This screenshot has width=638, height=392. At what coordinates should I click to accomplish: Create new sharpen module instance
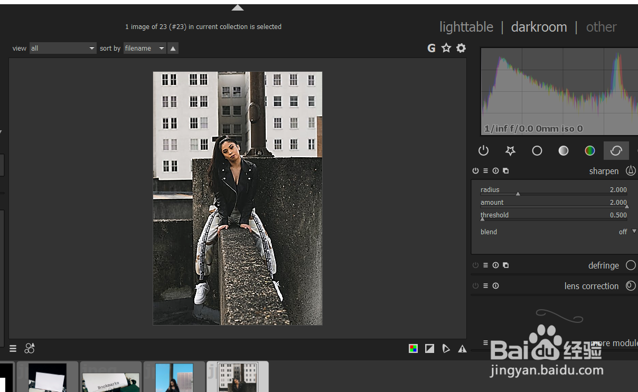(x=505, y=171)
